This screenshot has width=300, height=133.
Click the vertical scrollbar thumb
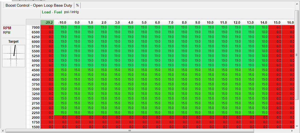[297, 55]
